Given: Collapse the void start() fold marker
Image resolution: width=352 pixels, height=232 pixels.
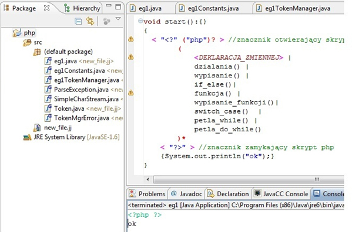Looking at the screenshot, I should pos(140,21).
